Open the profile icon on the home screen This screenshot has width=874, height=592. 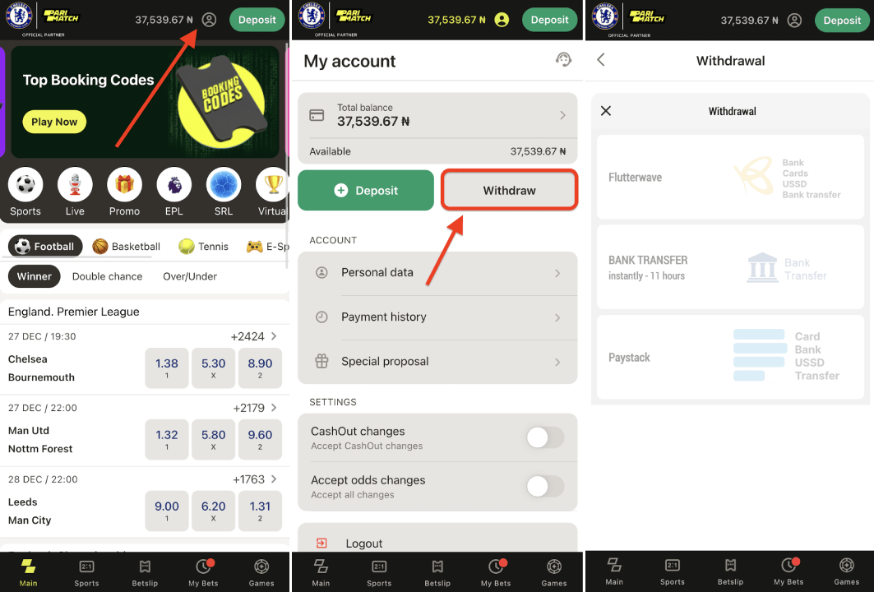pyautogui.click(x=209, y=20)
